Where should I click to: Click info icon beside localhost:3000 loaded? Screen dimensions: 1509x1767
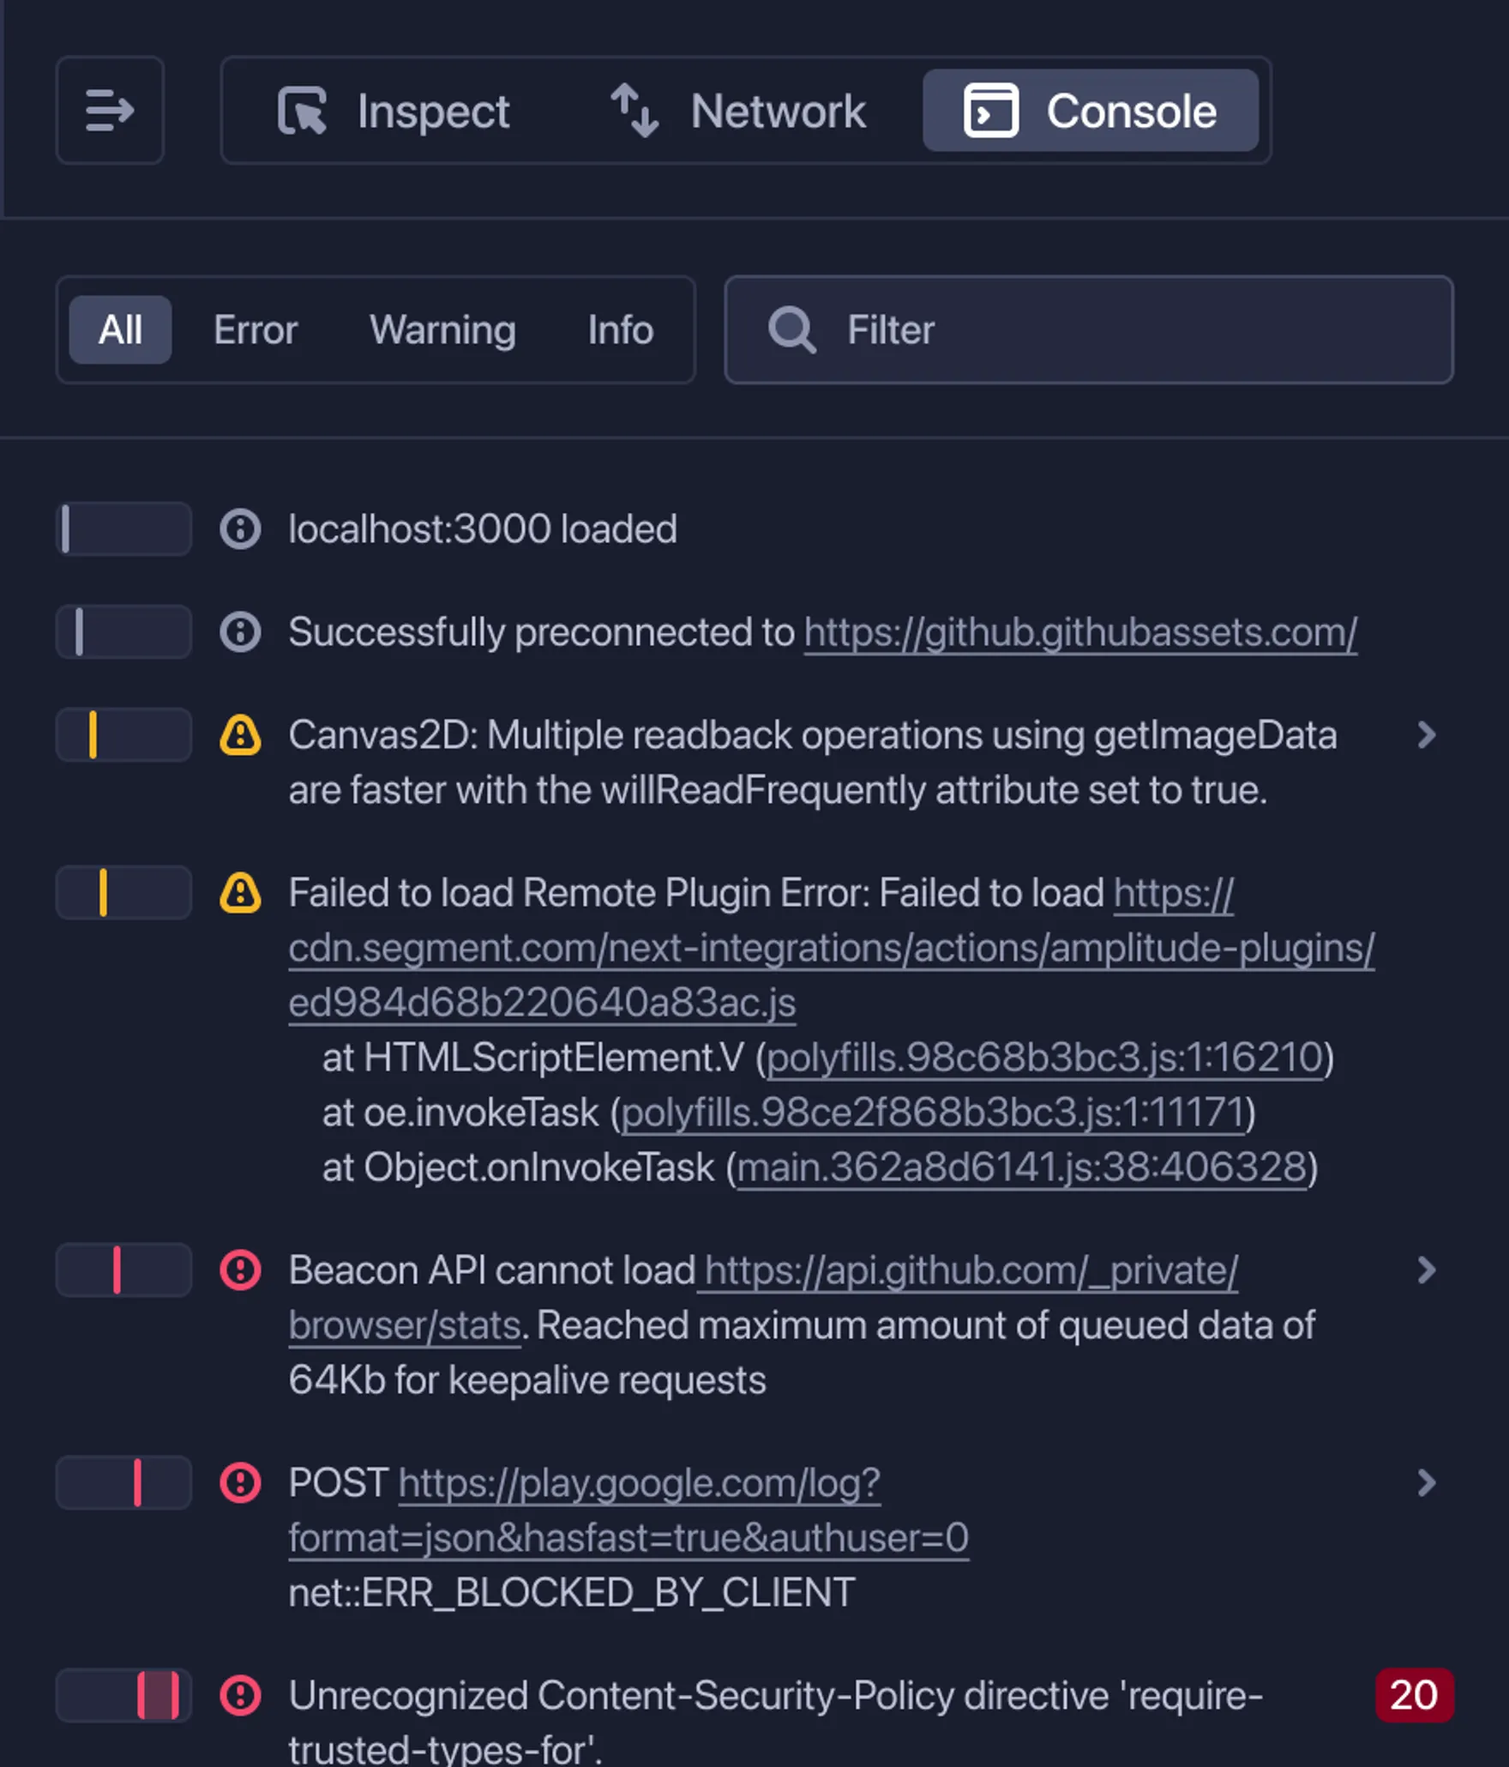[x=240, y=529]
